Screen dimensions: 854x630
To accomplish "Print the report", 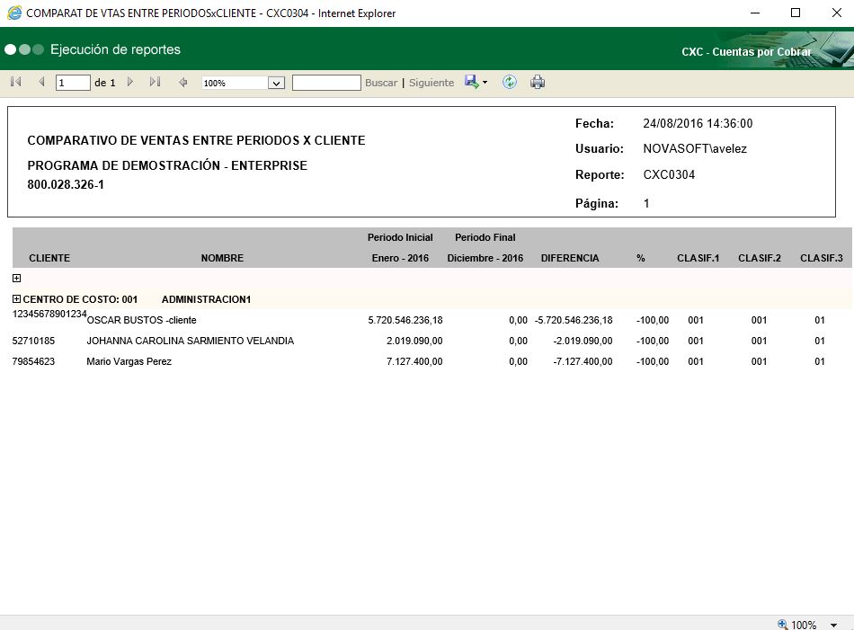I will (x=538, y=82).
